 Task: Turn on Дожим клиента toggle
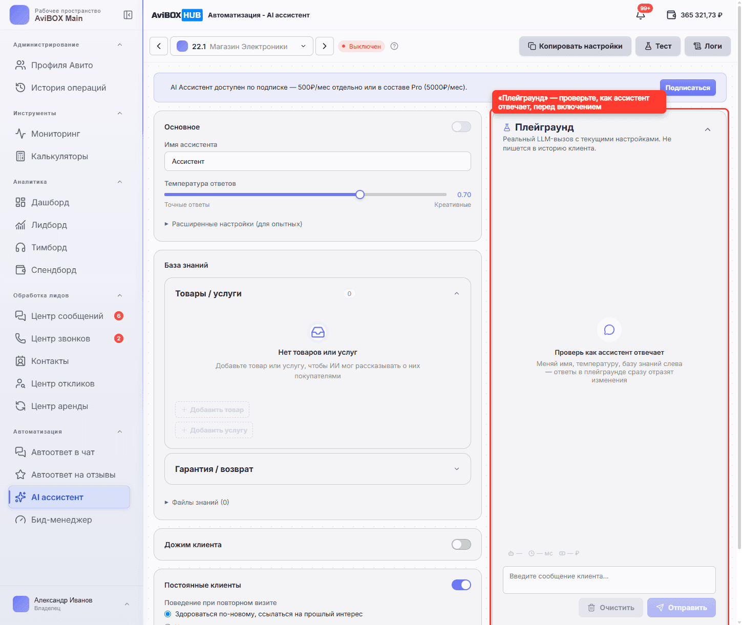461,544
